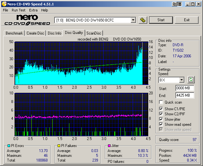
Task: Click PI Errors average 13.70
Action: coord(43,151)
